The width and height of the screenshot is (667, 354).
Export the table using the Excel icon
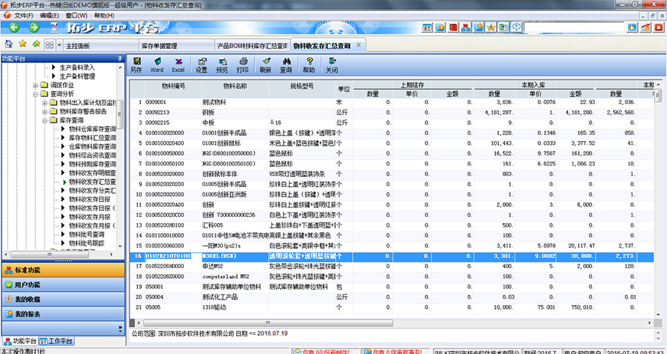[178, 64]
